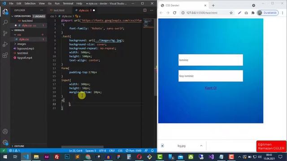Click errors and warnings status indicator
Image resolution: width=287 pixels, height=161 pixels.
point(14,151)
